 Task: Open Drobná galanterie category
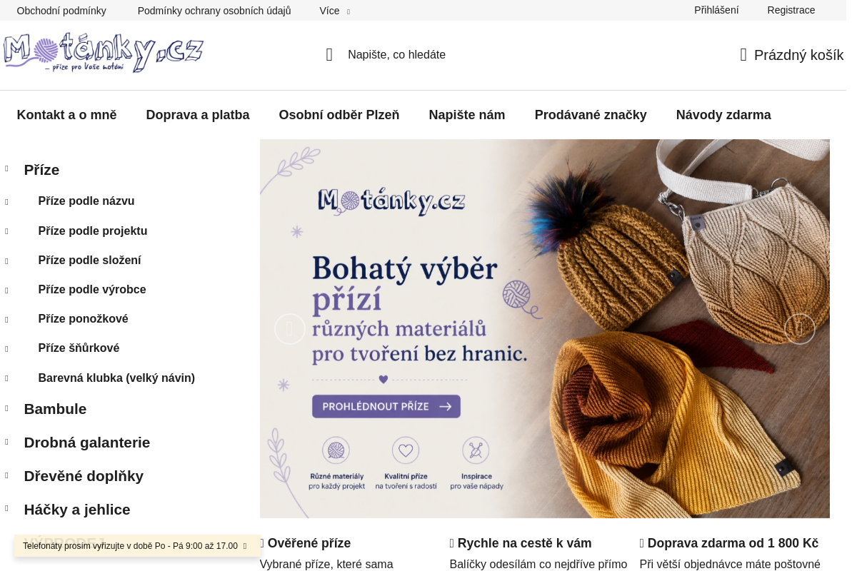click(x=87, y=443)
